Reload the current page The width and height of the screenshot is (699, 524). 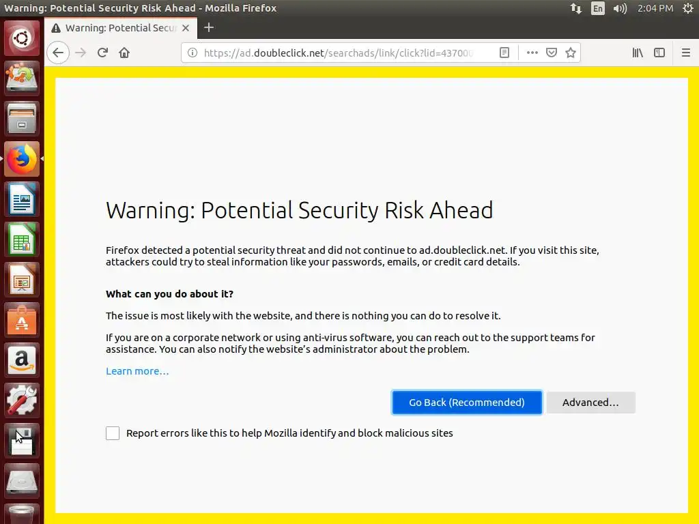tap(102, 53)
